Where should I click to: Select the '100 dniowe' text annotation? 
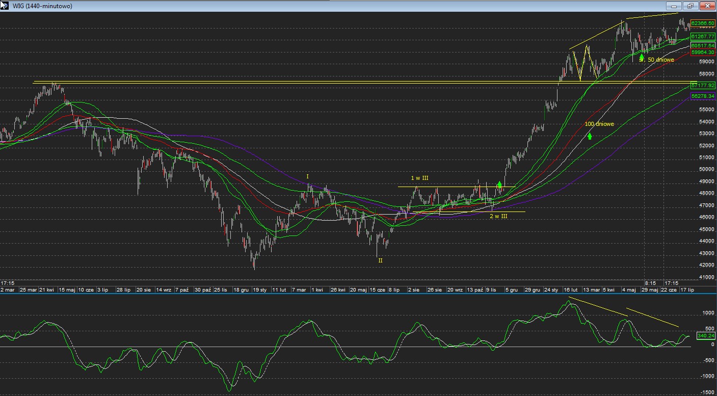coord(599,124)
